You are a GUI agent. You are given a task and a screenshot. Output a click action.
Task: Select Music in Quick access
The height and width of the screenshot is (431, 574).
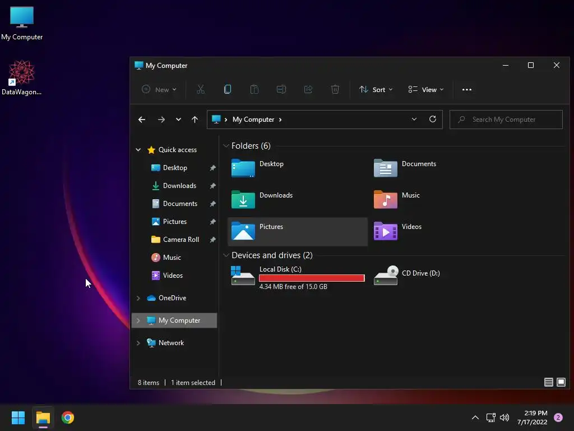(x=172, y=257)
